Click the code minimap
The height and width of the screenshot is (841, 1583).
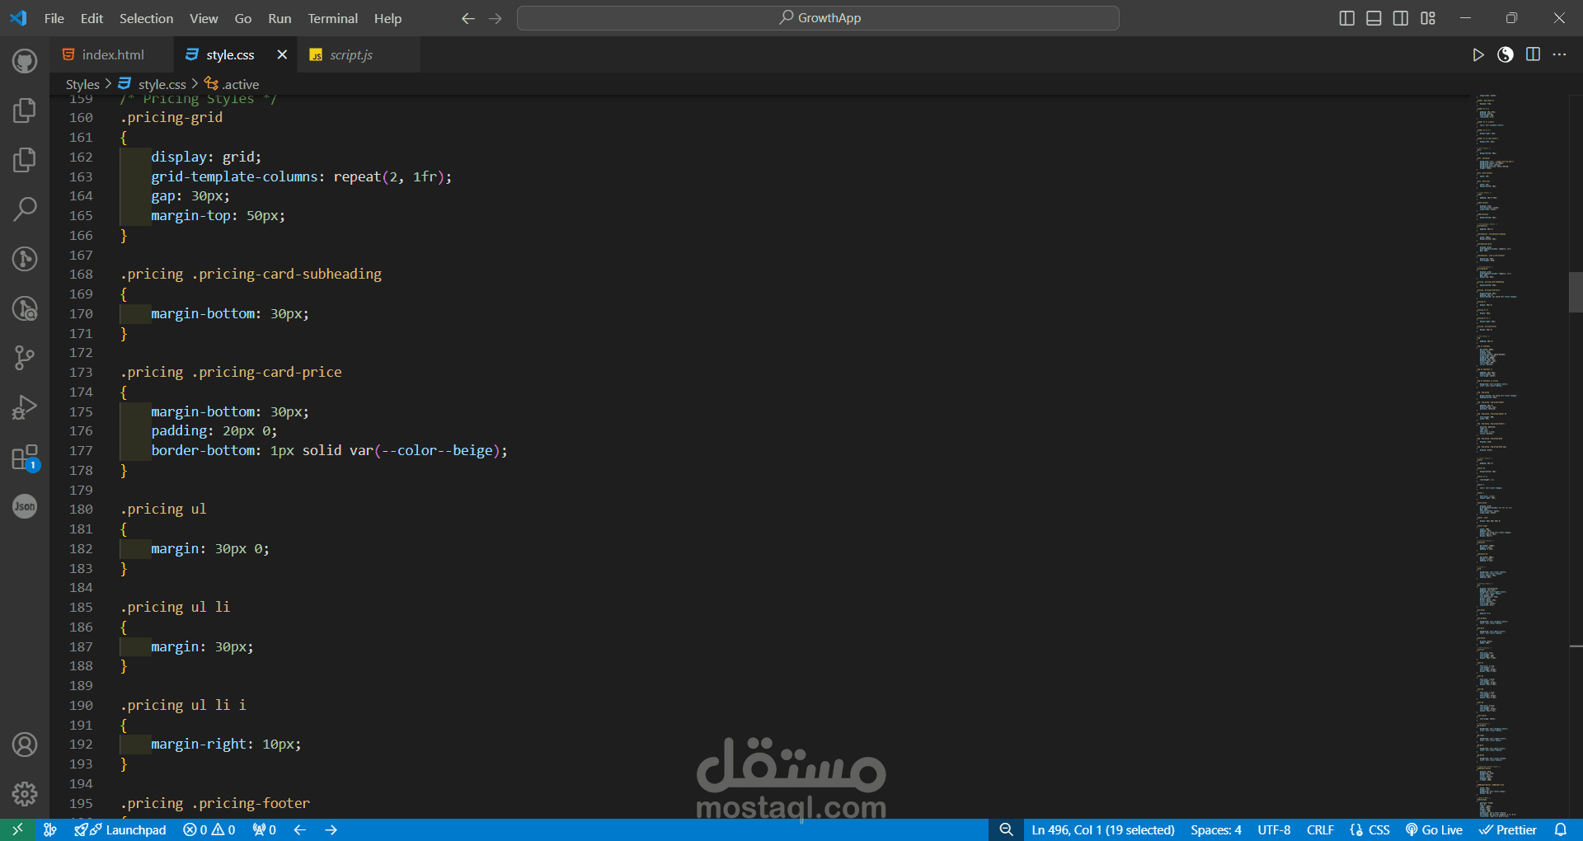tap(1520, 456)
